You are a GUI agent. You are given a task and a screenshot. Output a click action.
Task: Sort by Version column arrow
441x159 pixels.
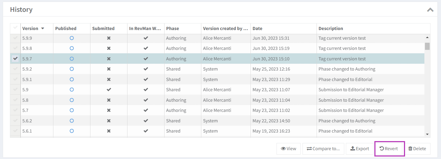point(43,28)
